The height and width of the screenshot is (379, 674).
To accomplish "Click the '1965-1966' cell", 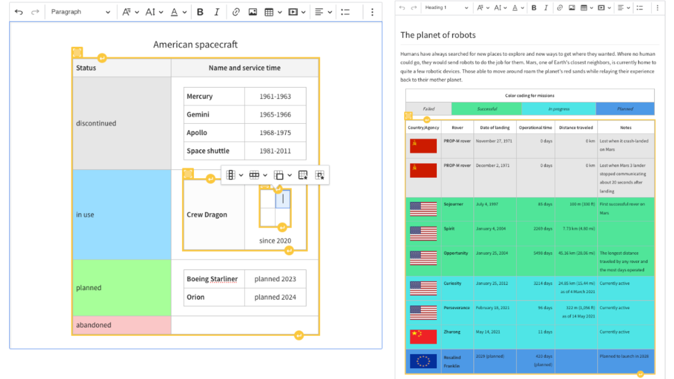I will click(x=275, y=115).
